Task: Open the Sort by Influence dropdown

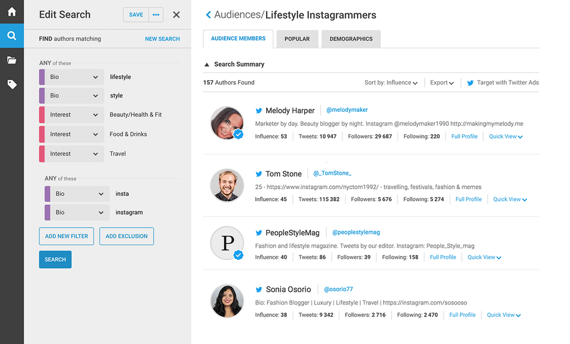Action: [391, 83]
